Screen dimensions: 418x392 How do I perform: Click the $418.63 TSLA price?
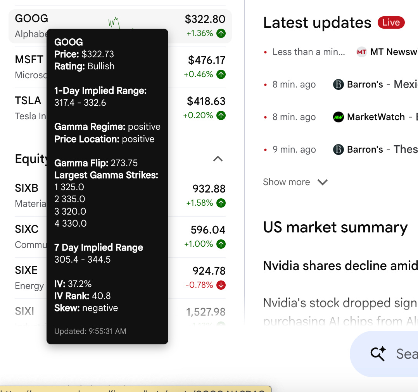pos(206,101)
